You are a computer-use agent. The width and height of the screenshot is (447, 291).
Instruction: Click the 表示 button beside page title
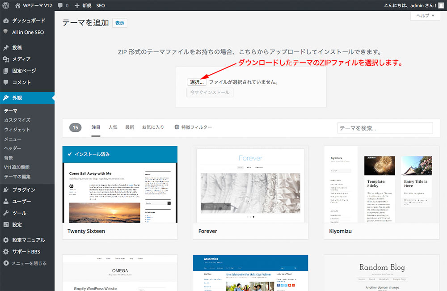click(x=120, y=23)
